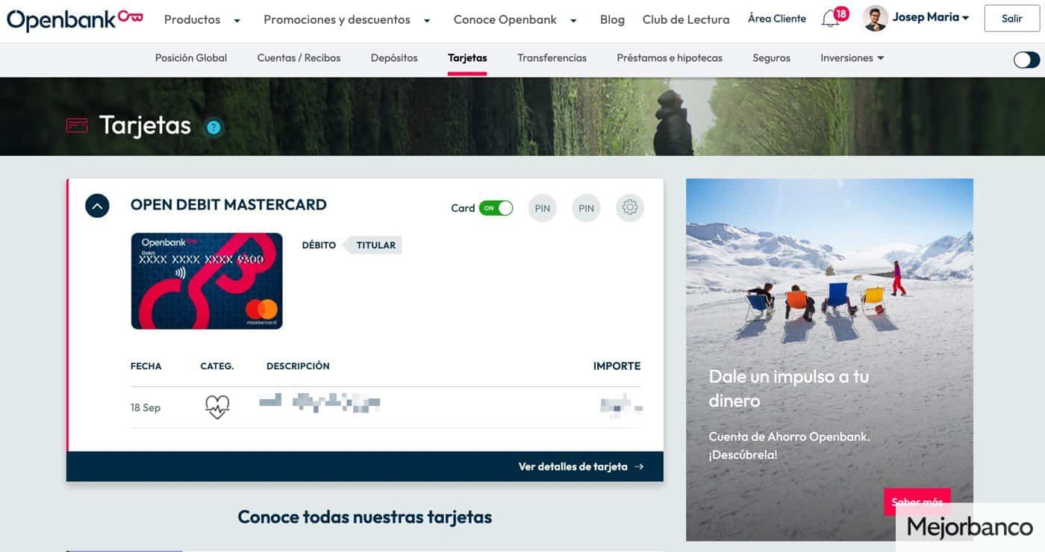Image resolution: width=1045 pixels, height=552 pixels.
Task: Switch to Depósitos tab
Action: (394, 58)
